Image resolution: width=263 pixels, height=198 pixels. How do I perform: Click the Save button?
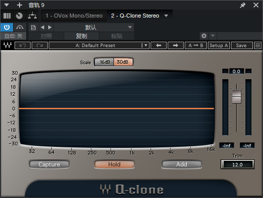pos(241,46)
